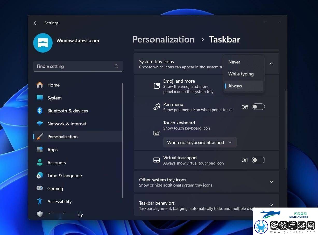Click the Apps grid icon
318x235 pixels.
pyautogui.click(x=40, y=149)
